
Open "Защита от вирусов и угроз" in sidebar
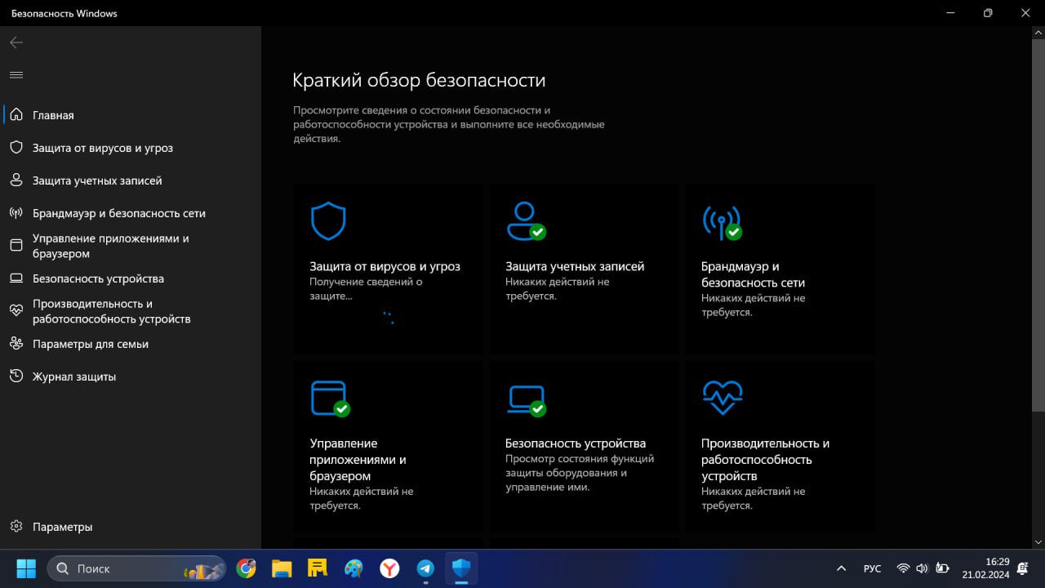[x=103, y=148]
